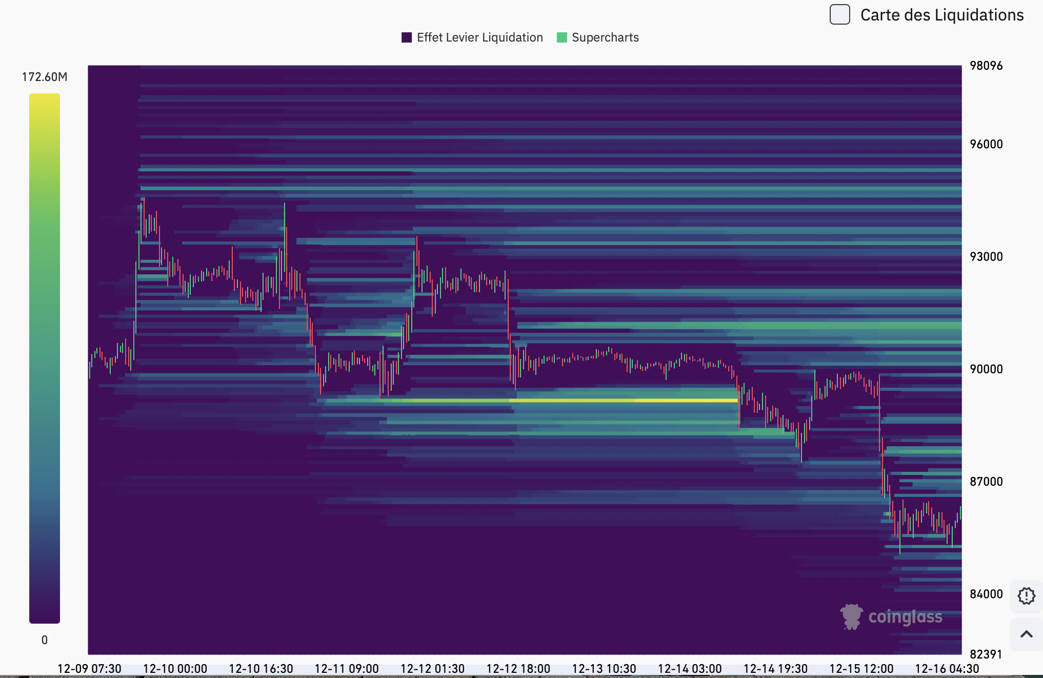Viewport: 1043px width, 678px height.
Task: Click the 172.60M scale maximum label
Action: tap(45, 77)
